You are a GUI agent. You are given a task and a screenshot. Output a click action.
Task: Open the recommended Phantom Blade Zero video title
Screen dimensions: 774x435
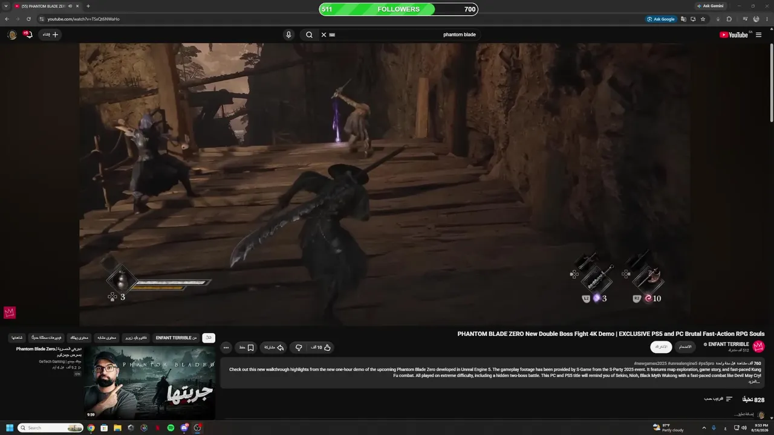coord(49,352)
